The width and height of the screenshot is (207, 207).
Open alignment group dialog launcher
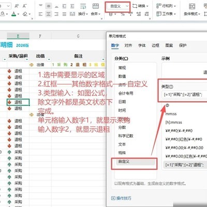point(101,19)
